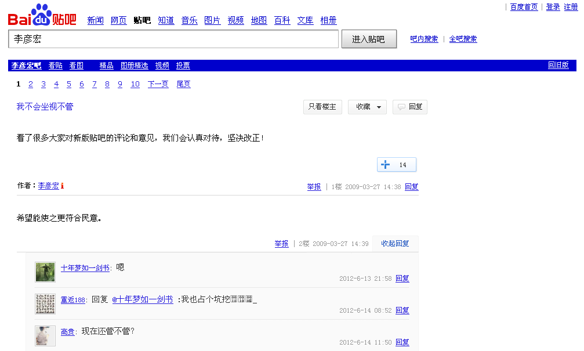
Task: Go to page 10
Action: pos(135,84)
